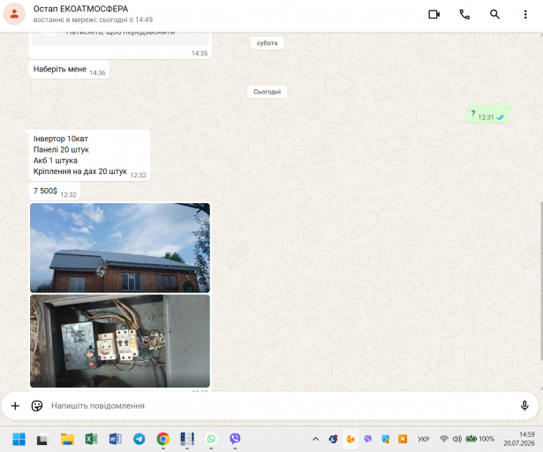Viewport: 543px width, 452px height.
Task: Switch to Viber in the taskbar
Action: pyautogui.click(x=235, y=439)
